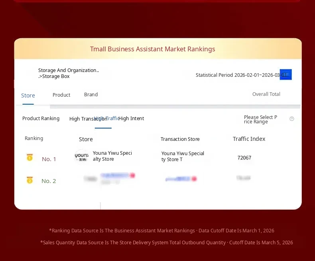Select the Product Ranking sub-tab
The image size is (315, 261).
point(41,119)
